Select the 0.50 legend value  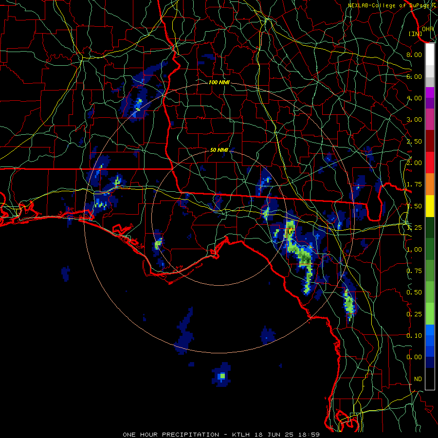click(x=414, y=292)
